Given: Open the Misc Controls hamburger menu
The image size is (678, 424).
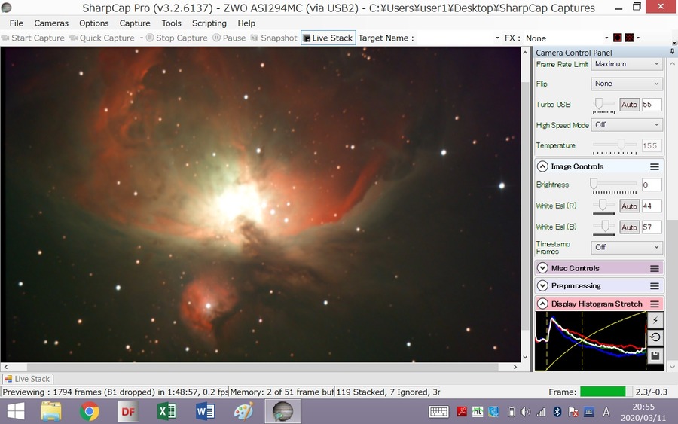Looking at the screenshot, I should click(655, 268).
